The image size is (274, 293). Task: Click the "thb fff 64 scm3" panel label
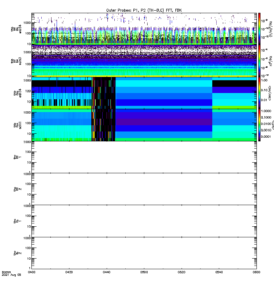click(x=16, y=61)
